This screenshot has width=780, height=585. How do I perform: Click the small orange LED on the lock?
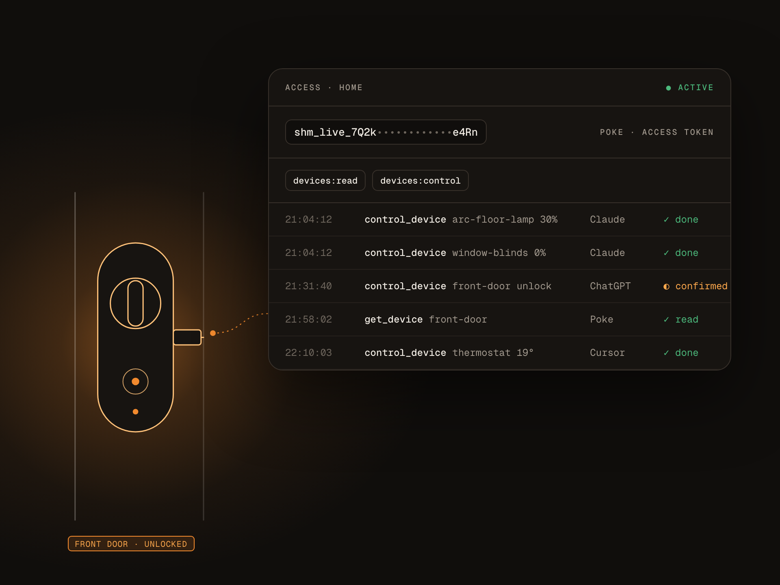[x=136, y=412]
